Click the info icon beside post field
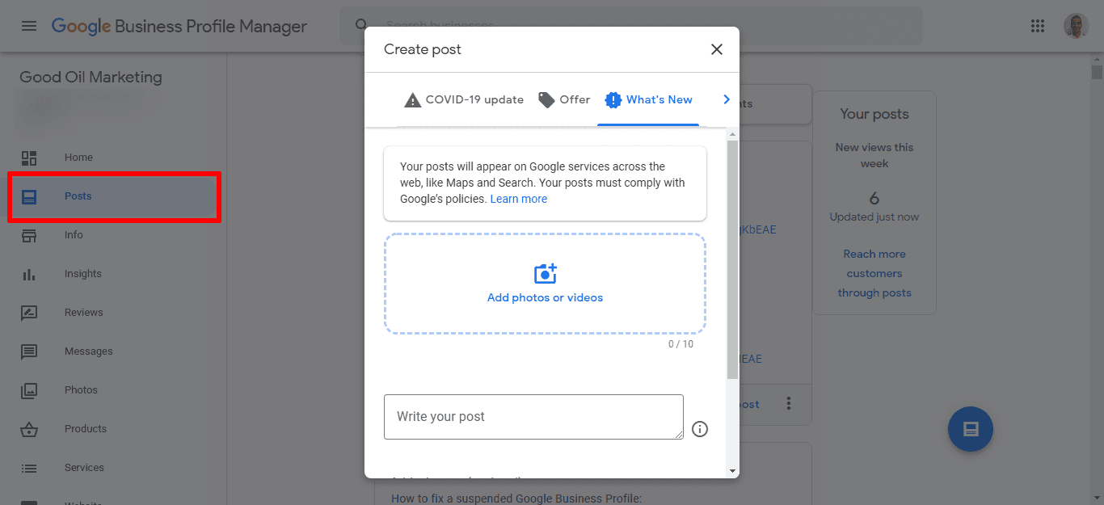The width and height of the screenshot is (1104, 505). [x=700, y=429]
